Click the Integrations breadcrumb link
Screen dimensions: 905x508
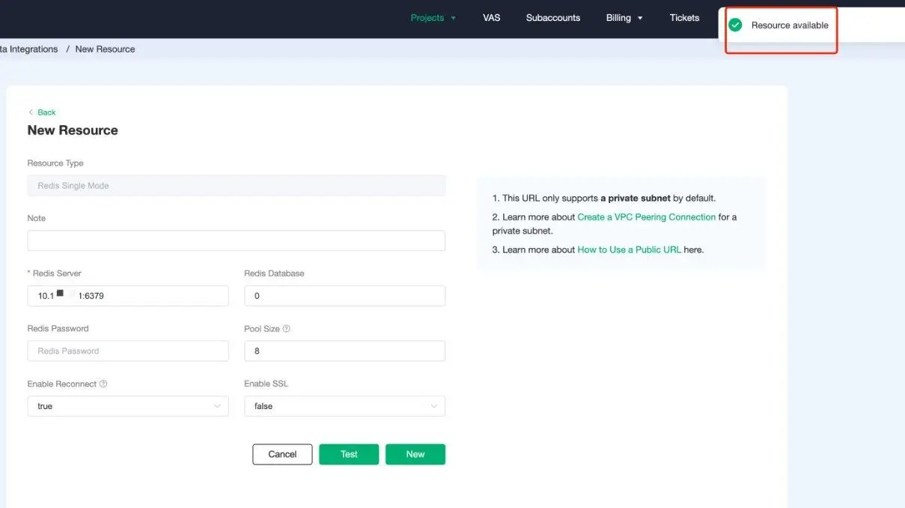tap(28, 49)
